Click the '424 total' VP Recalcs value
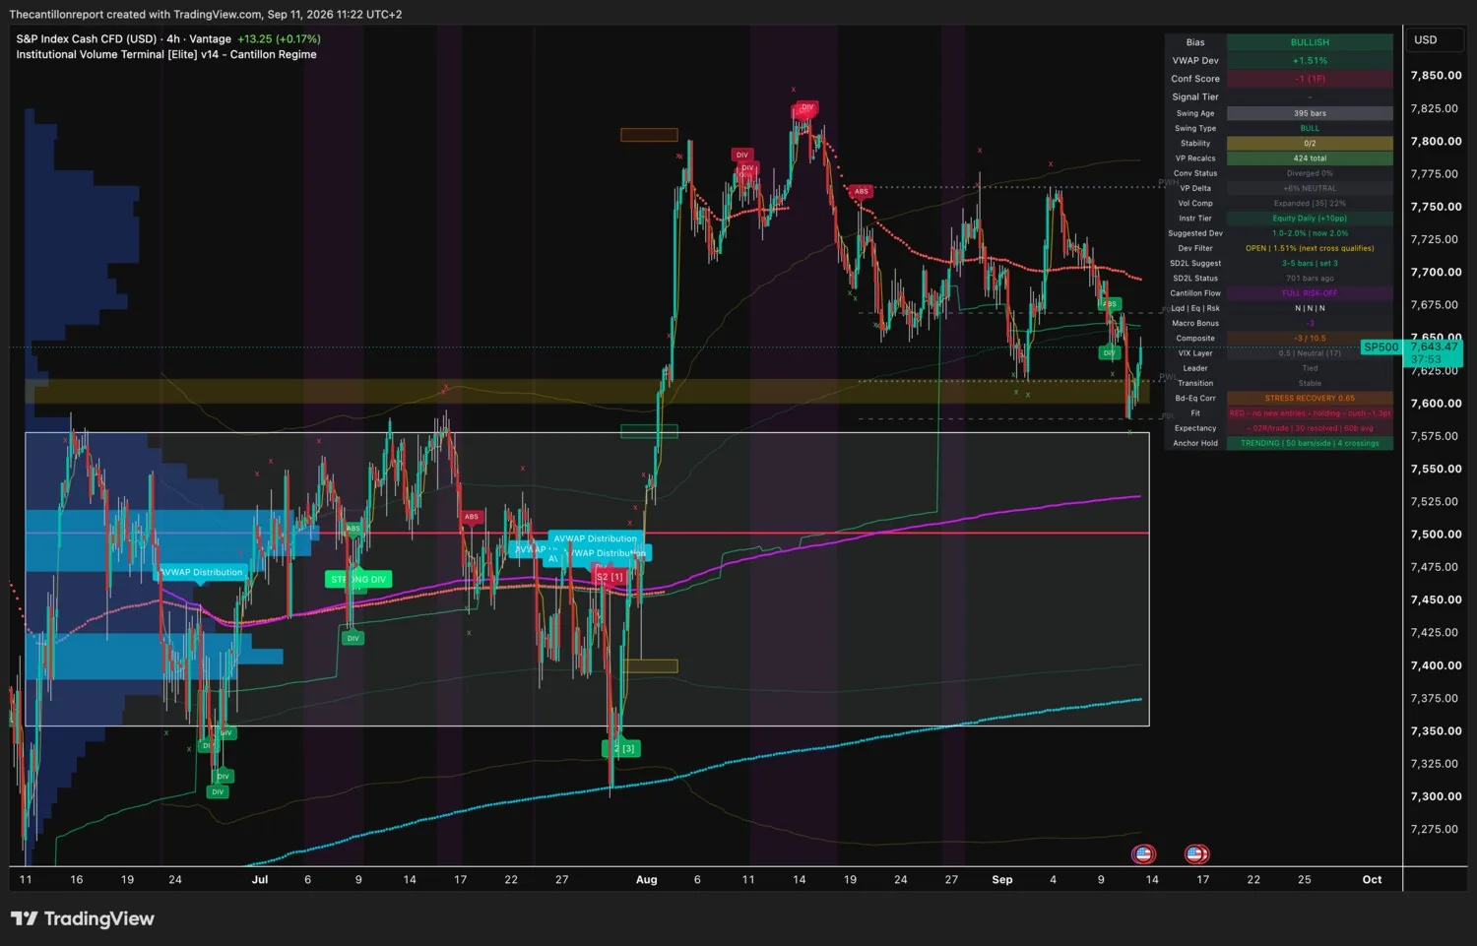This screenshot has height=946, width=1477. click(1310, 158)
